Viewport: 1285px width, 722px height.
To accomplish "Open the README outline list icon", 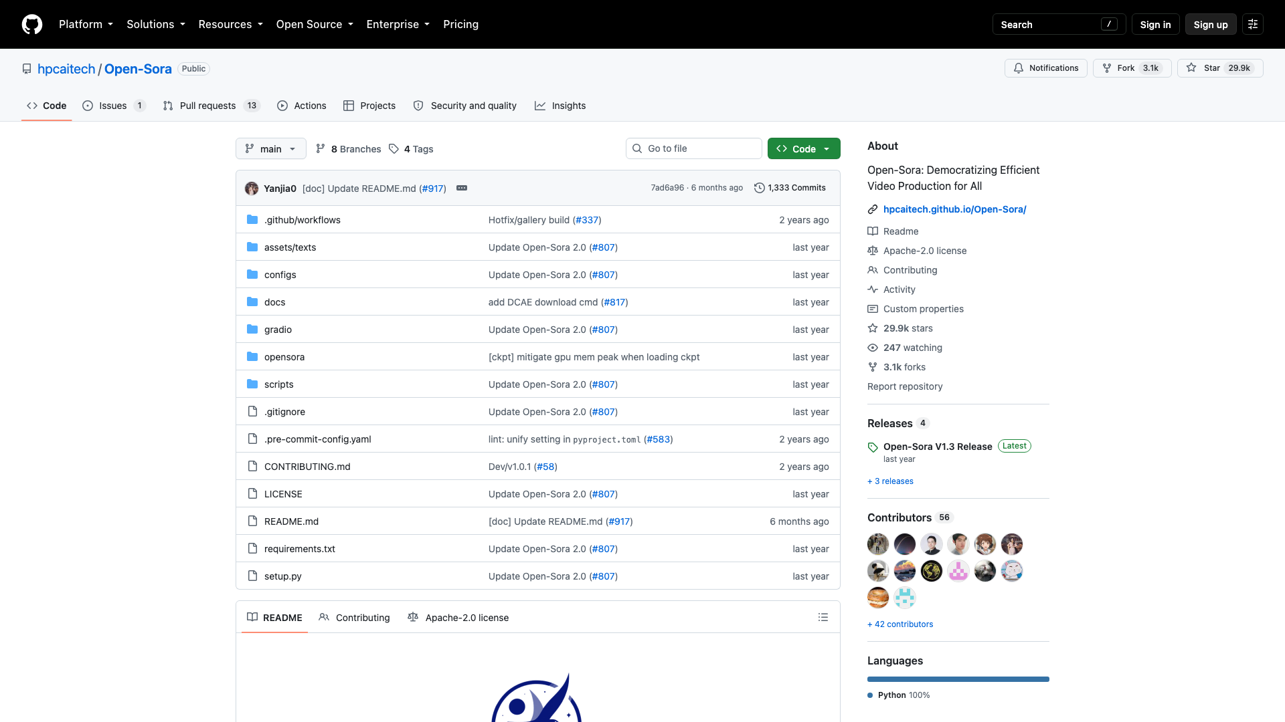I will [823, 618].
